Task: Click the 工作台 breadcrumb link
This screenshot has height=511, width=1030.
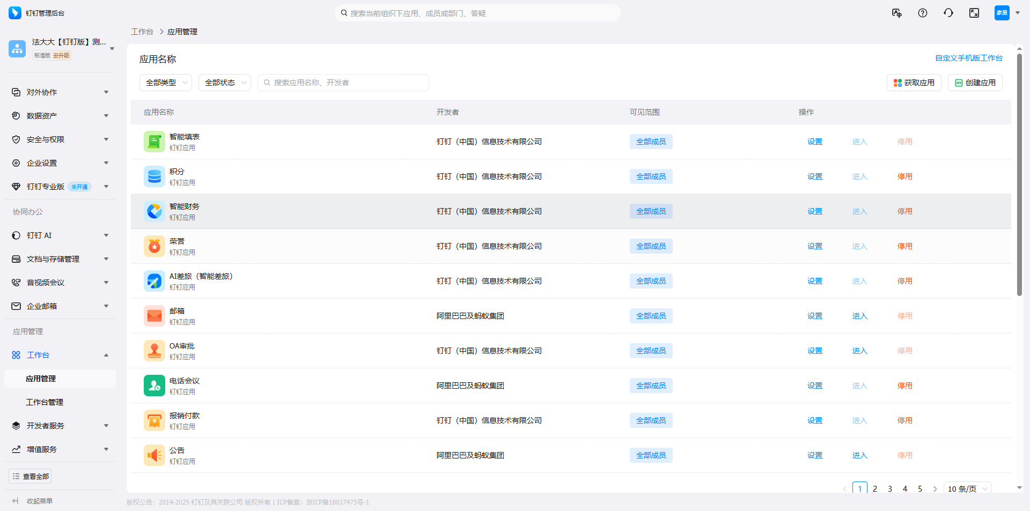Action: (x=142, y=32)
